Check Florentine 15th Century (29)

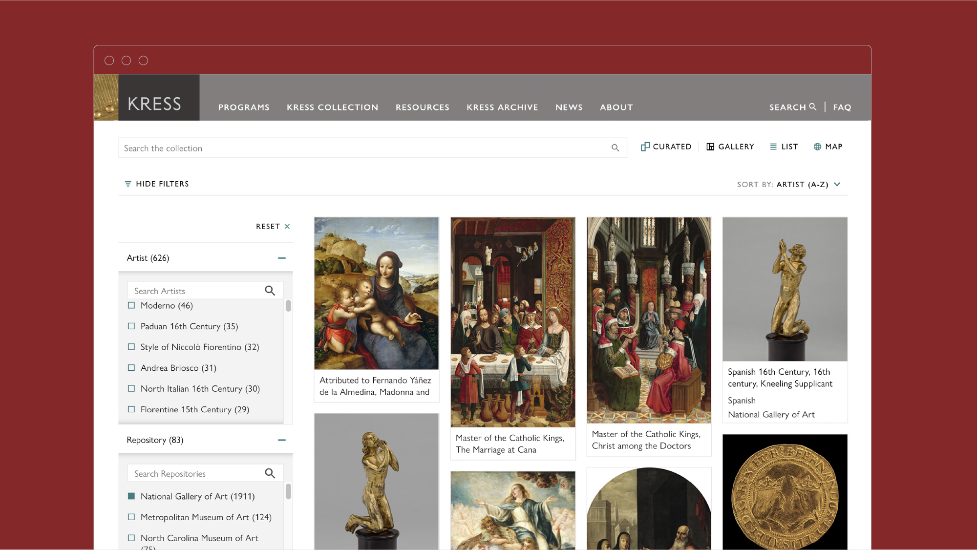(x=131, y=409)
